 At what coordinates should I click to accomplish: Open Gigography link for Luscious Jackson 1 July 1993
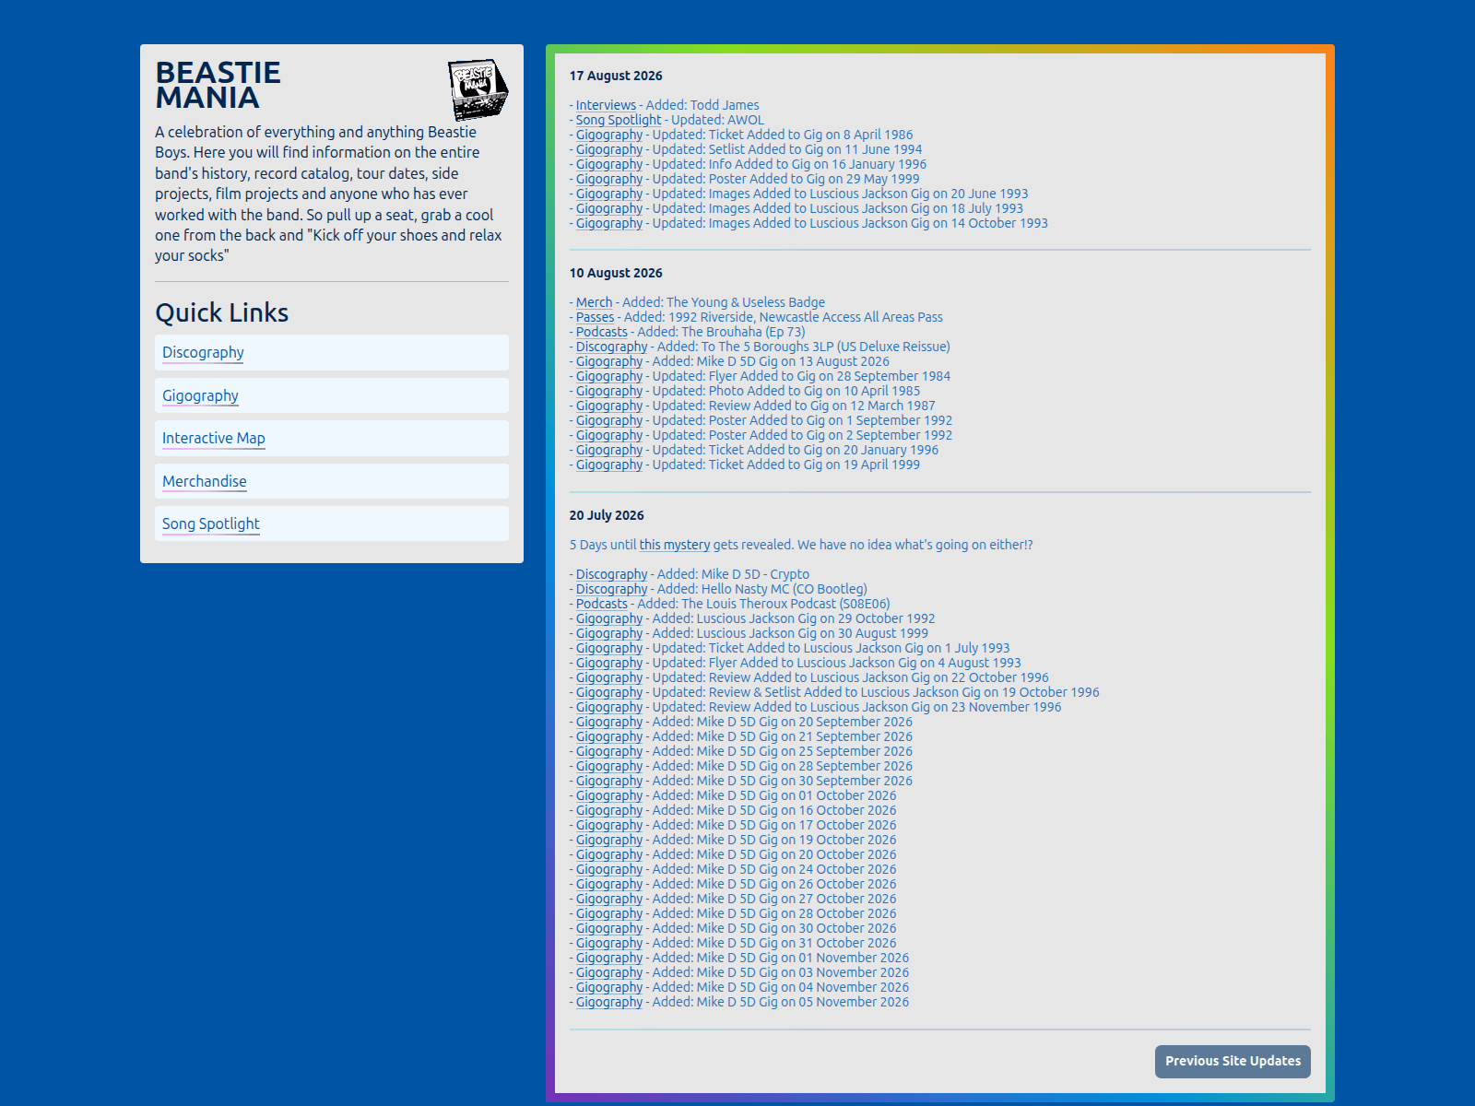click(x=609, y=648)
